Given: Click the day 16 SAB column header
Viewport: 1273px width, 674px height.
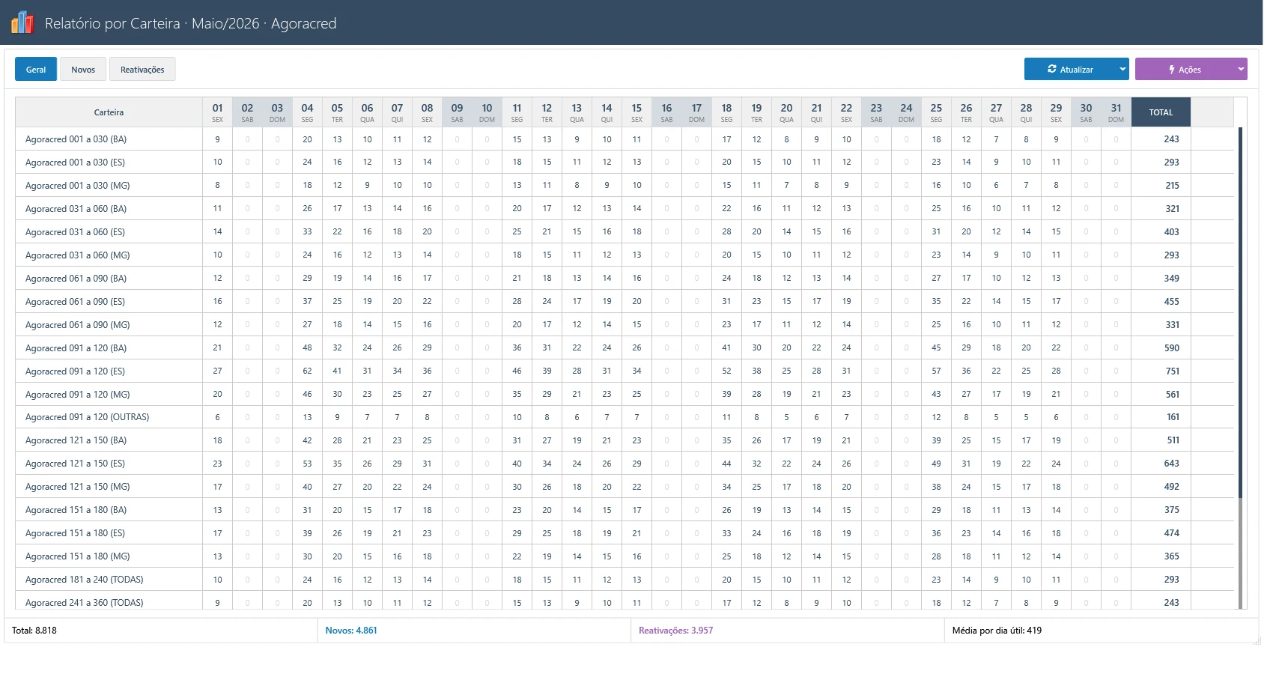Looking at the screenshot, I should tap(666, 112).
